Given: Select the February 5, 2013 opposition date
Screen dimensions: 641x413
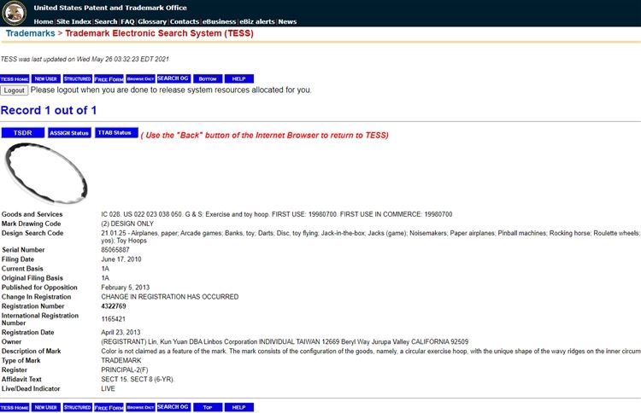Looking at the screenshot, I should pyautogui.click(x=126, y=288).
